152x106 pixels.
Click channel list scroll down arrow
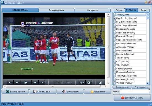pos(148,83)
